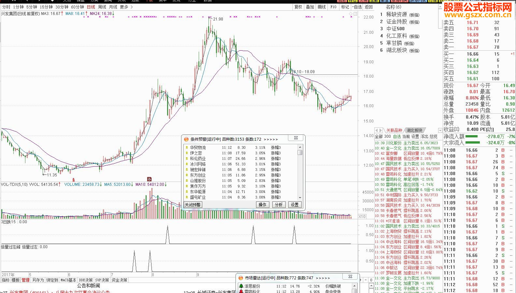516x293 pixels.
Task: Close the 条件预警 alert window
Action: 296,138
